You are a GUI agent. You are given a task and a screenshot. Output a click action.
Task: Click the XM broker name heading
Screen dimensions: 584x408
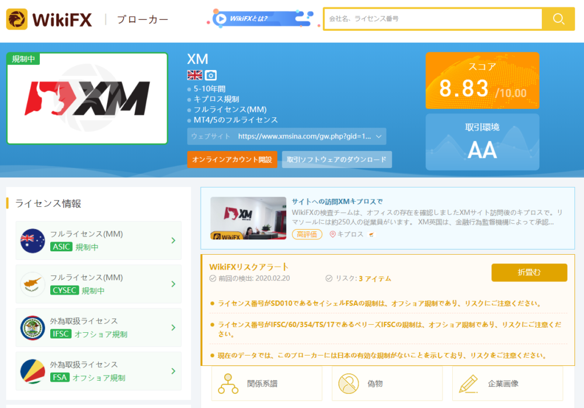pyautogui.click(x=197, y=59)
